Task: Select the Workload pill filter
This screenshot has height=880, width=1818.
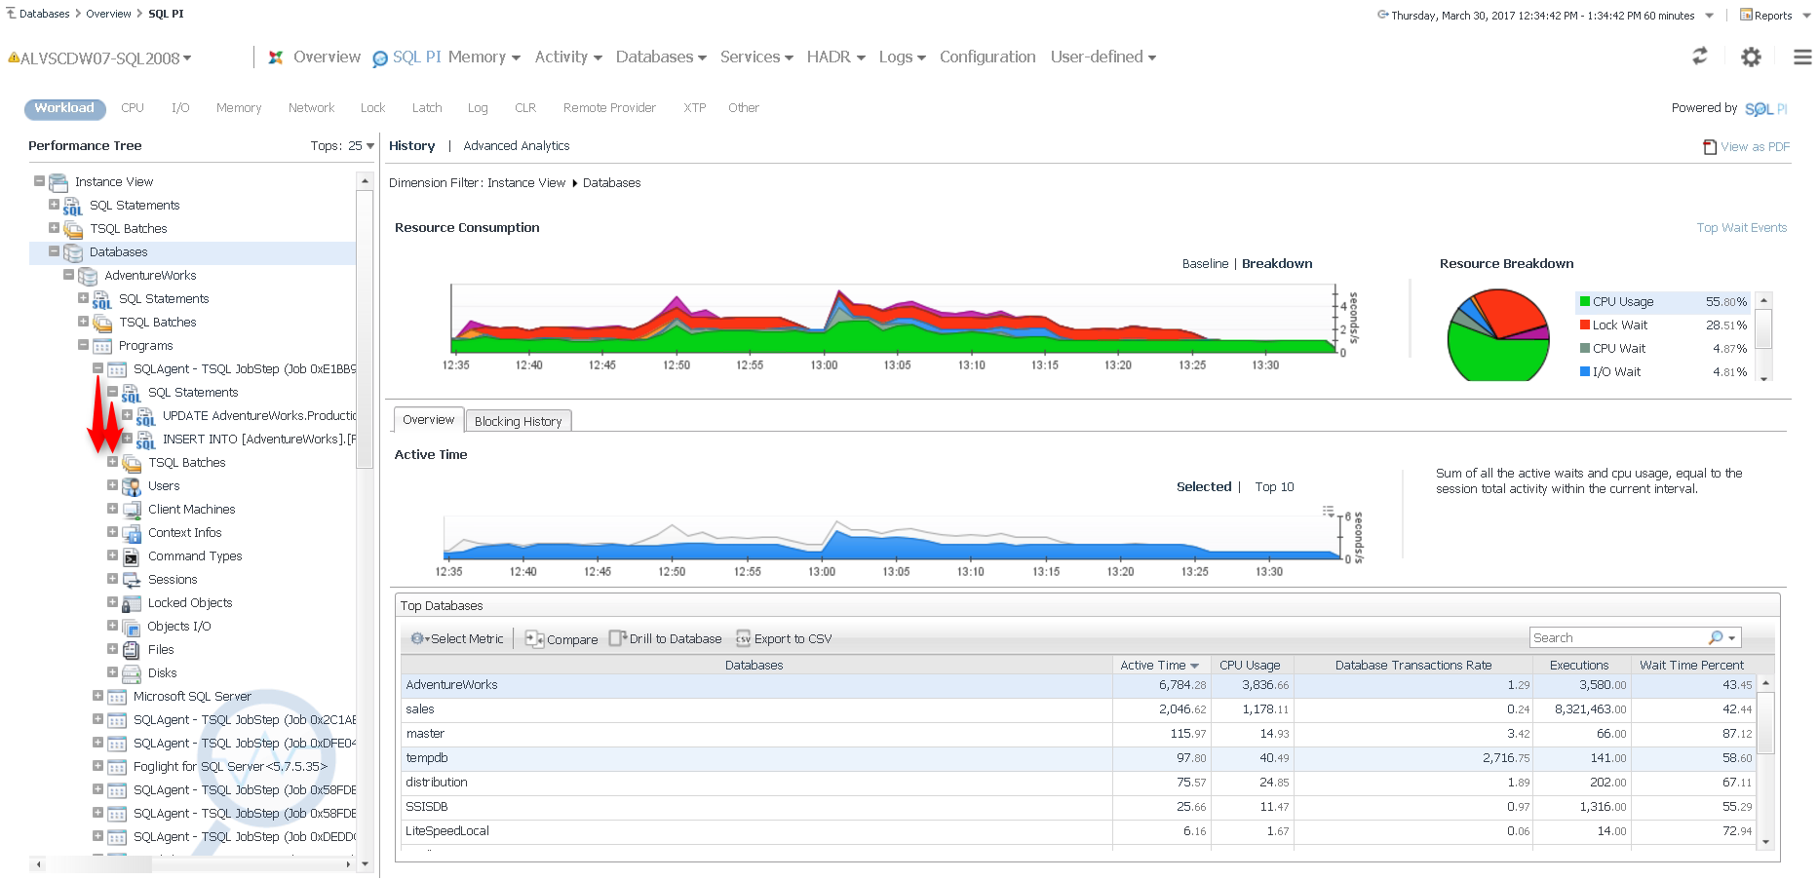Action: point(64,108)
